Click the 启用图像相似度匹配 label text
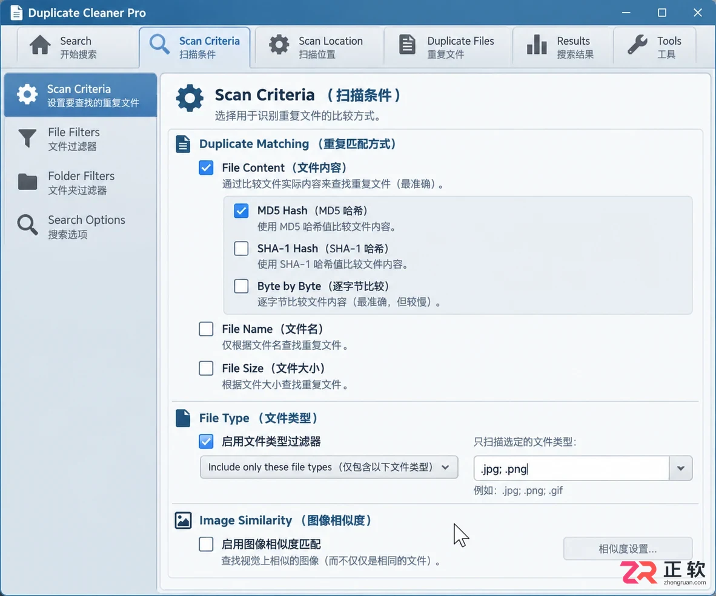This screenshot has height=596, width=716. pos(271,544)
